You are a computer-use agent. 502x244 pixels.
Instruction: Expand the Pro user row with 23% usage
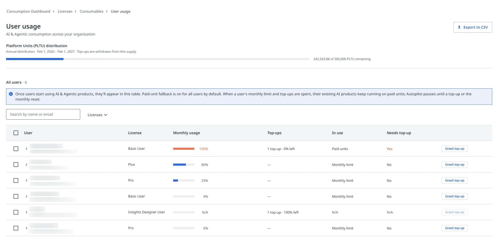pyautogui.click(x=26, y=180)
